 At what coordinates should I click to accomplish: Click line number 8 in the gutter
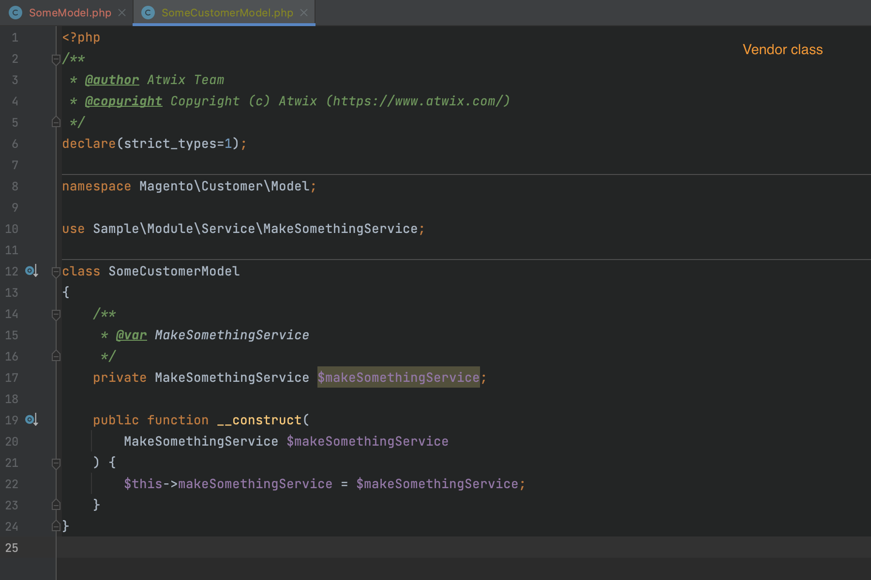coord(15,186)
